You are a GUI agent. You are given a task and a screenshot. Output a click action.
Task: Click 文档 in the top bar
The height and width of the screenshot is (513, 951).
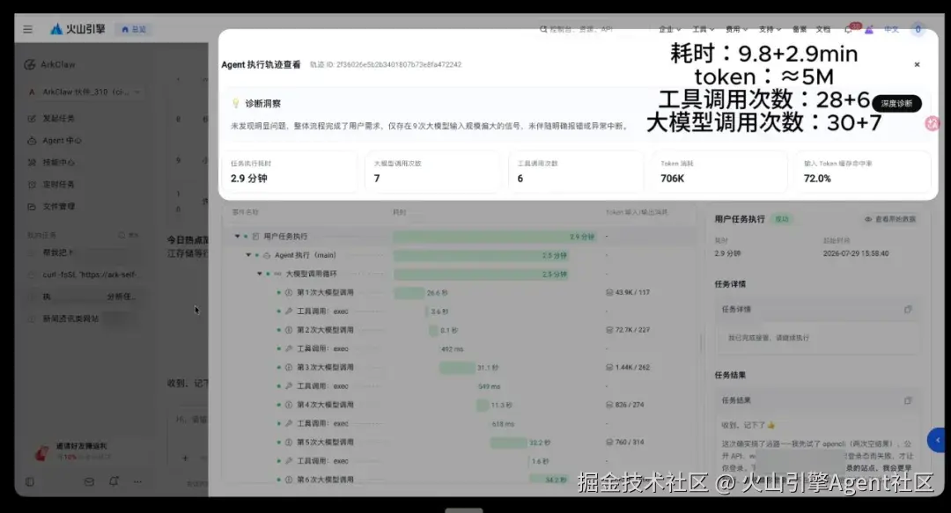(823, 29)
